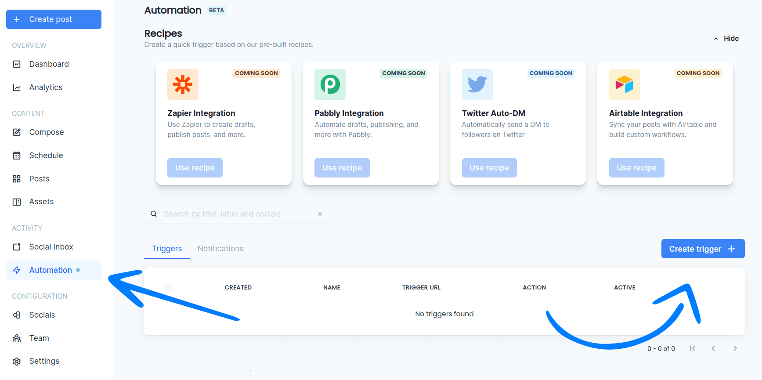Go to first page of triggers

coord(693,348)
